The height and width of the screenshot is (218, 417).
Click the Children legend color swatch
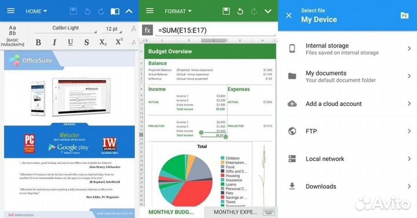[222, 158]
